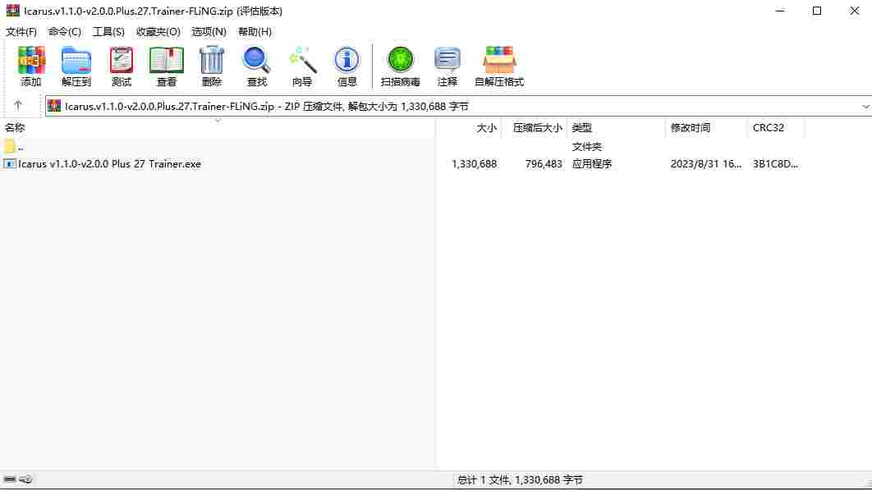The width and height of the screenshot is (872, 490).
Task: Select Icarus v1.1.0-v2.0.0 Plus 27 Trainer.exe
Action: (109, 164)
